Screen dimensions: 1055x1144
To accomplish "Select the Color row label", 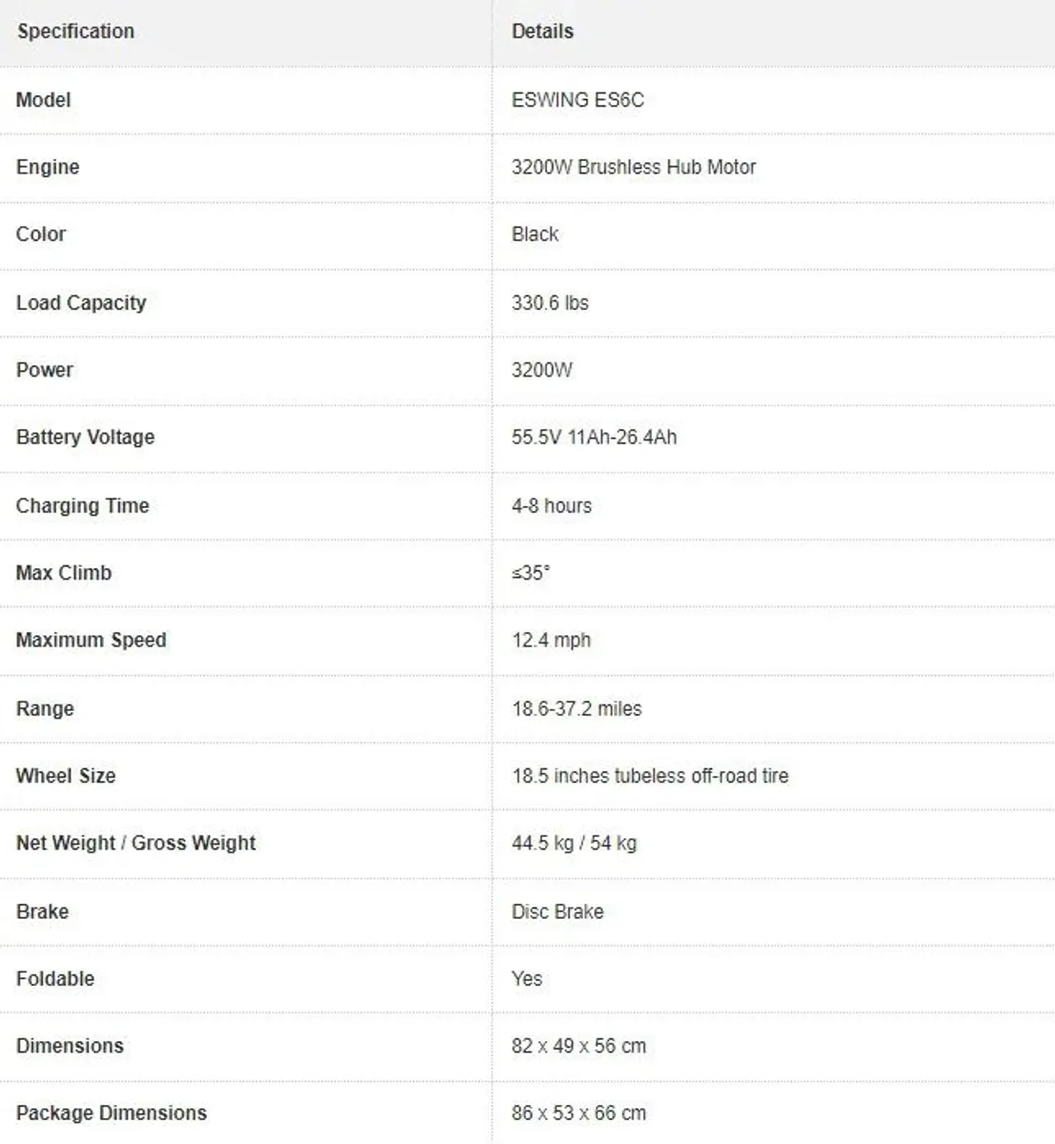I will [x=41, y=235].
